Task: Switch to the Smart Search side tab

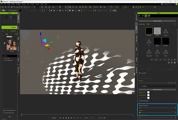Action: pos(136,17)
